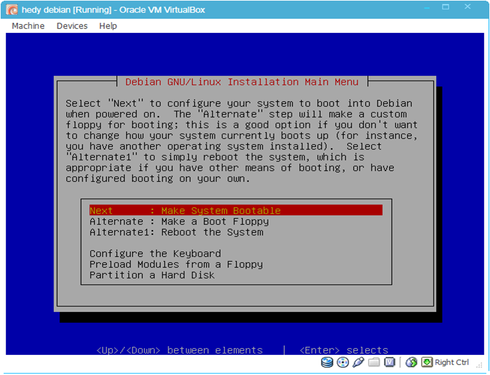Select Alternate1: Reboot the System
Viewport: 490px width, 375px height.
[236, 232]
